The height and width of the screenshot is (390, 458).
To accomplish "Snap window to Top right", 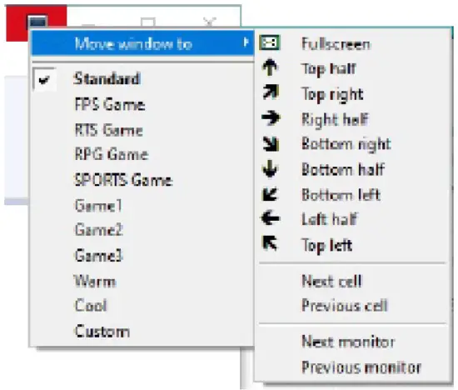I will (x=332, y=94).
